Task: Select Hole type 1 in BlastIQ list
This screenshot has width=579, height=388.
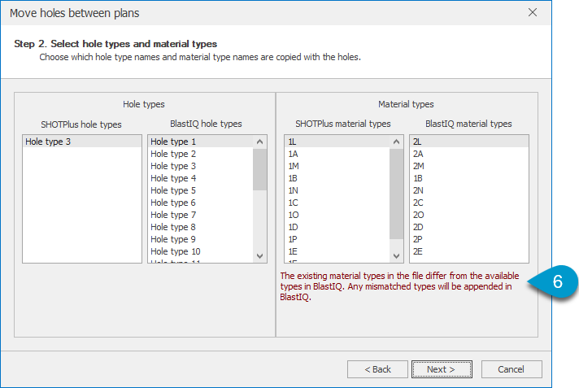Action: [x=201, y=142]
